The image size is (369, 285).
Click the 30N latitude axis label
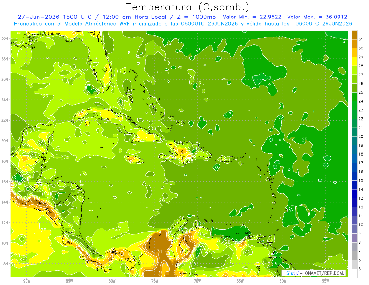[5, 38]
